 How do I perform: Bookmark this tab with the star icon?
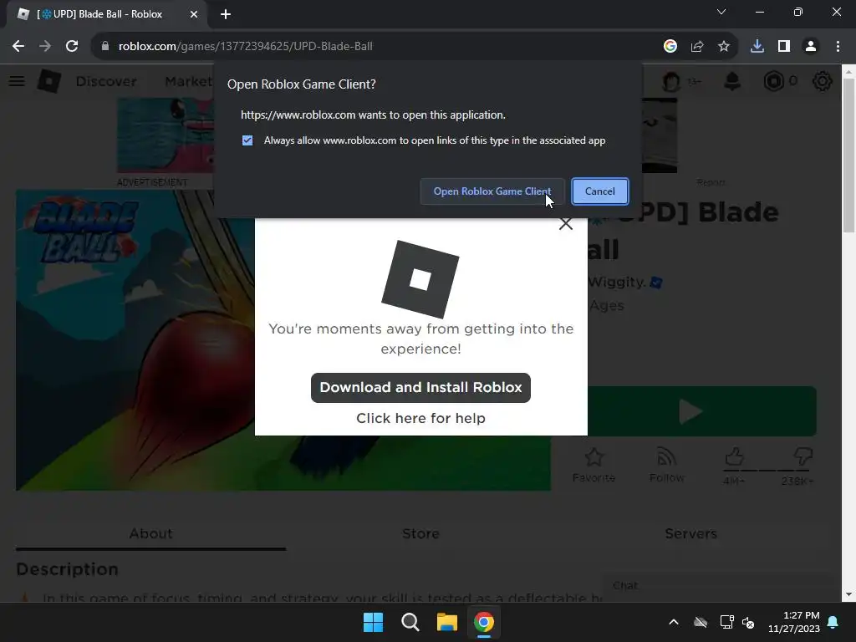[724, 47]
